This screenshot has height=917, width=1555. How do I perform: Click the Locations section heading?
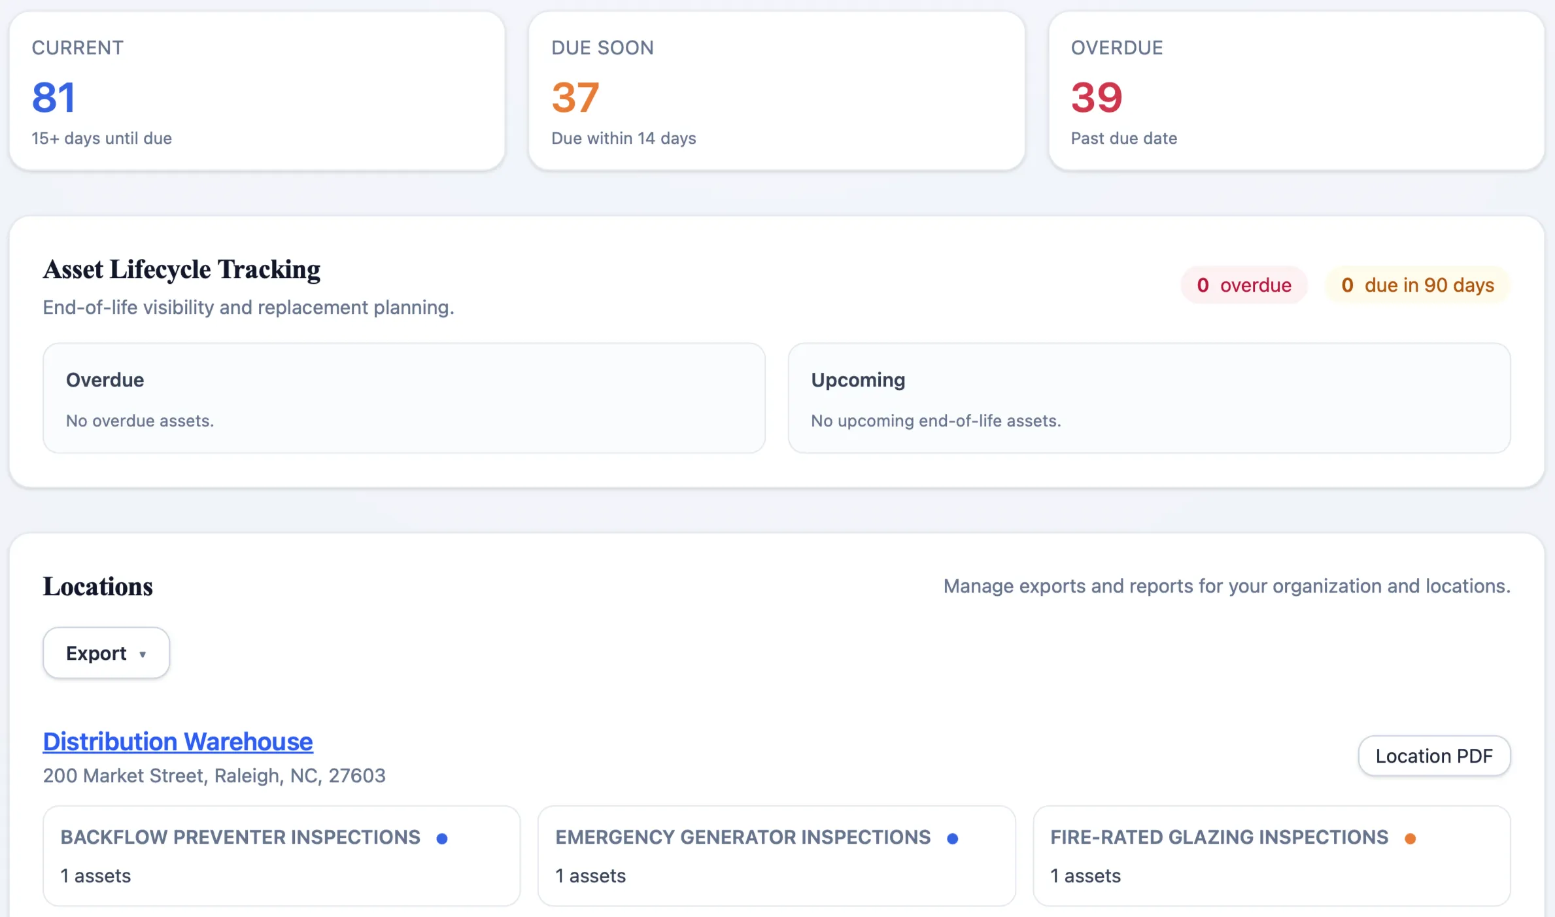point(97,587)
